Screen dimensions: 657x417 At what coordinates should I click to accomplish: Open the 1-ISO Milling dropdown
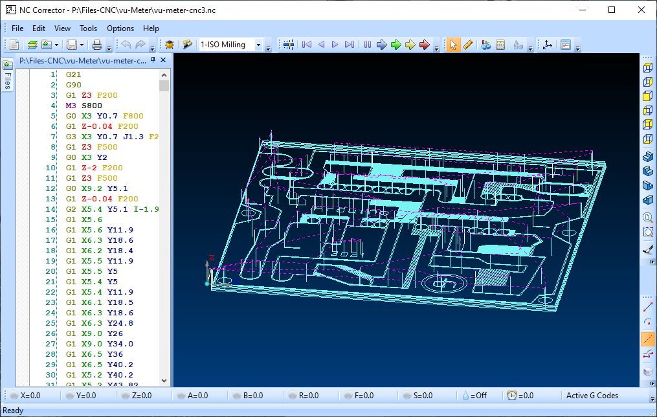click(259, 45)
